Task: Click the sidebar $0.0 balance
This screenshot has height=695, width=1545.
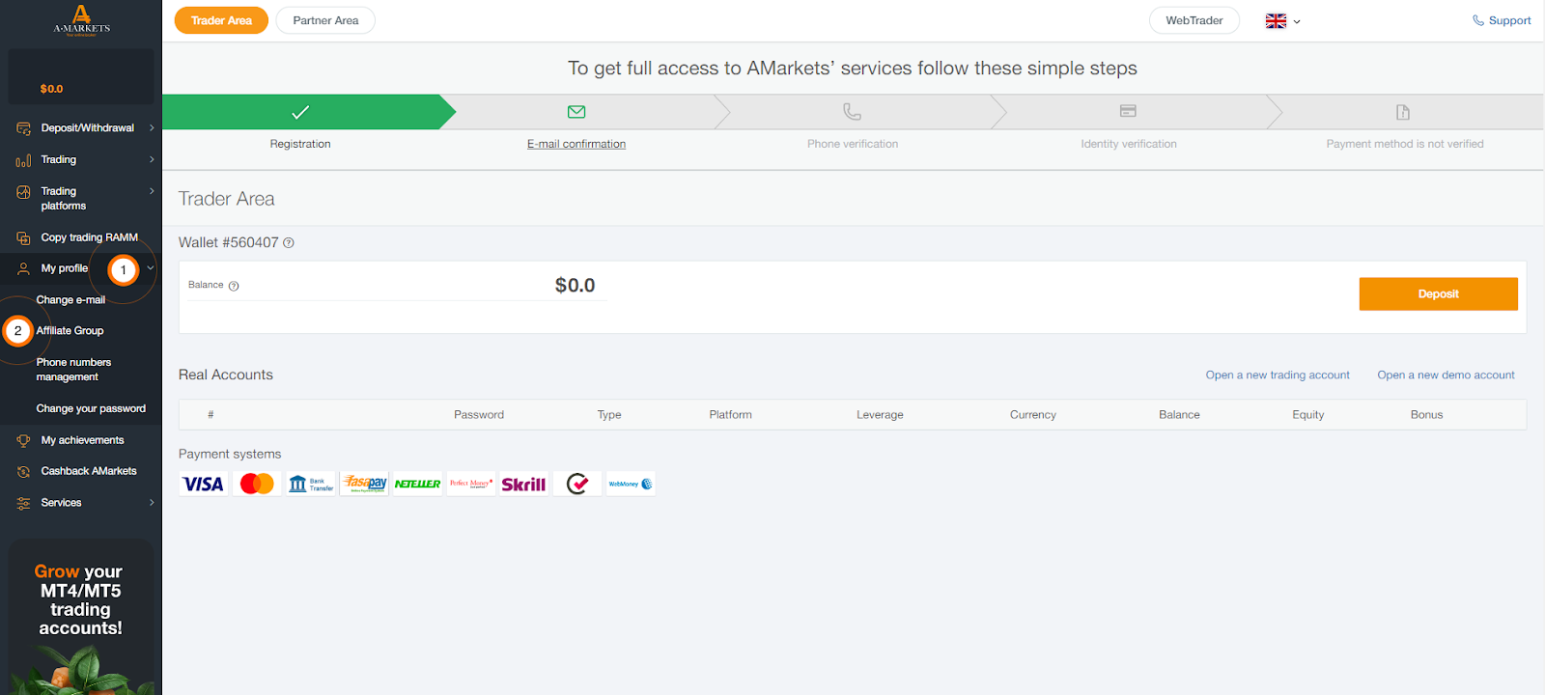Action: tap(51, 89)
